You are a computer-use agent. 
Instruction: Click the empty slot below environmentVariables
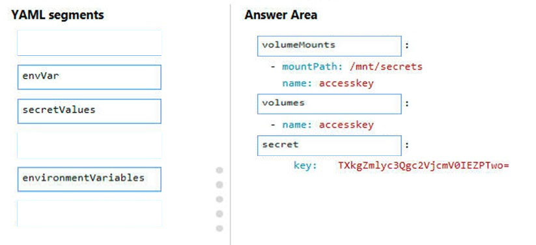[x=89, y=214]
